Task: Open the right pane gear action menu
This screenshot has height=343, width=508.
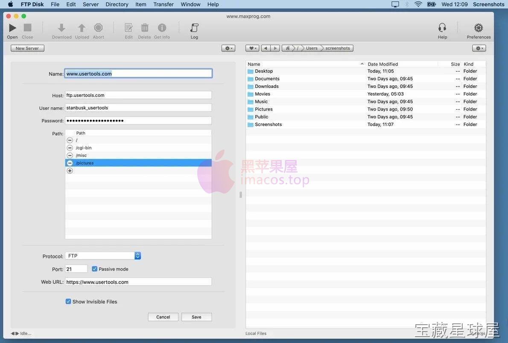Action: (479, 48)
